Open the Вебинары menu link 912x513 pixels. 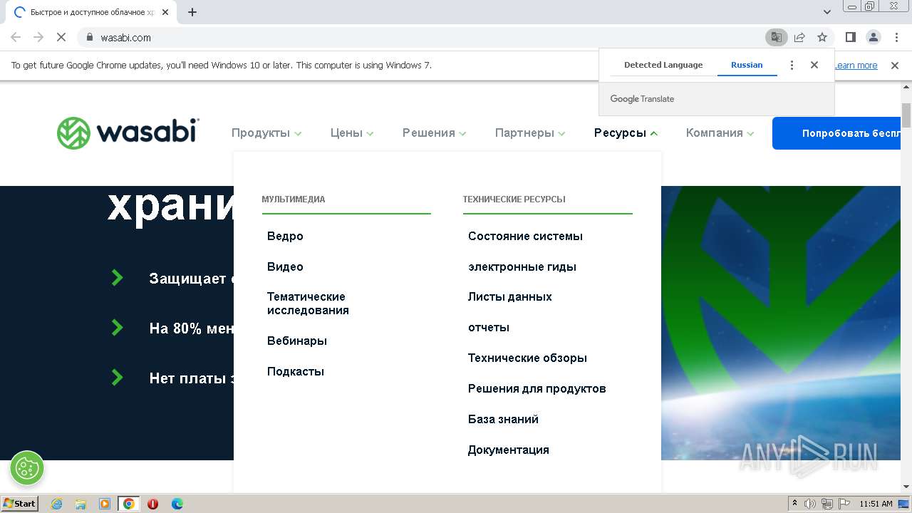[297, 341]
